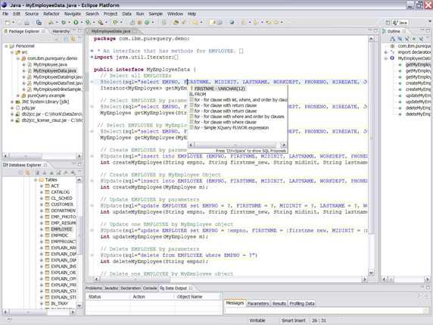Open dropdown arrow next to Run icon
This screenshot has width=433, height=325.
point(81,23)
